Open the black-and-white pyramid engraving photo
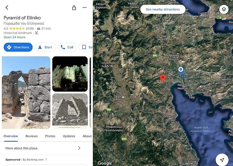Viewport: 233px width, 166px height. coord(70,111)
